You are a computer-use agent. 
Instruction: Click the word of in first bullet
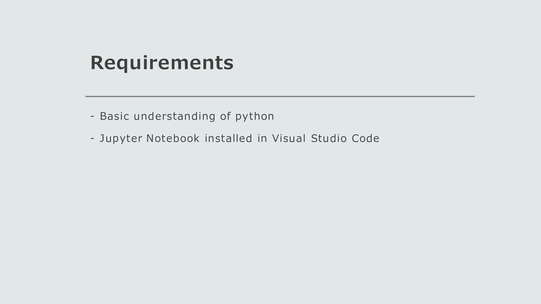[x=225, y=116]
